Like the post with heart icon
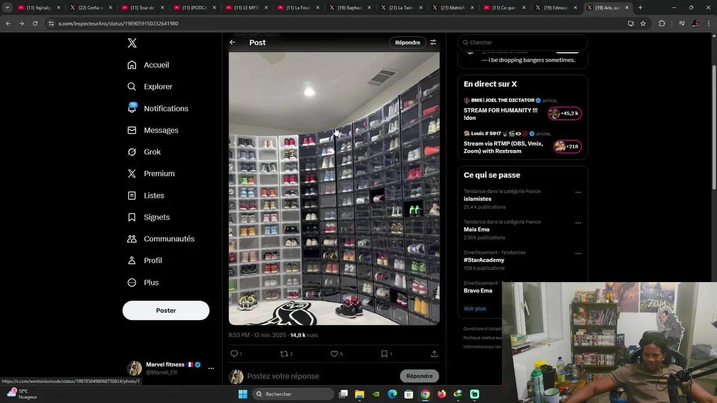 point(334,354)
